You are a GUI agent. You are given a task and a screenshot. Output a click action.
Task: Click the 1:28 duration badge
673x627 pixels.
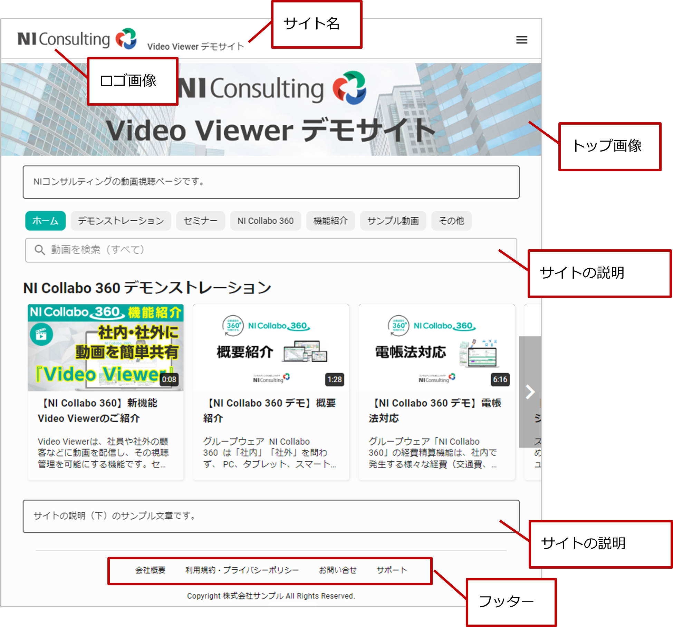point(335,379)
